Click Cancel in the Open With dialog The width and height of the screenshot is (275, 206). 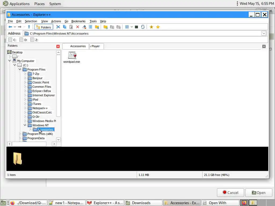pos(230,193)
